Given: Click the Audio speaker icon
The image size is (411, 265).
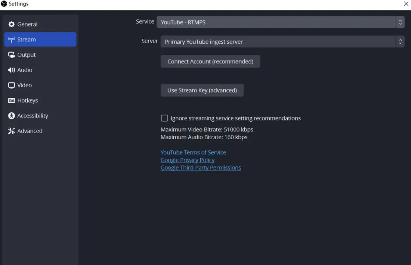Looking at the screenshot, I should click(11, 70).
